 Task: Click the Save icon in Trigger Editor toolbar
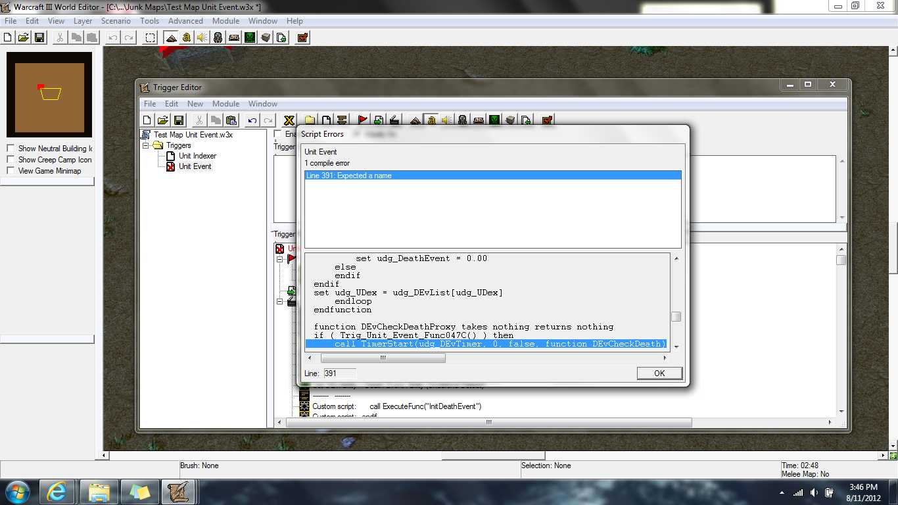pyautogui.click(x=178, y=120)
